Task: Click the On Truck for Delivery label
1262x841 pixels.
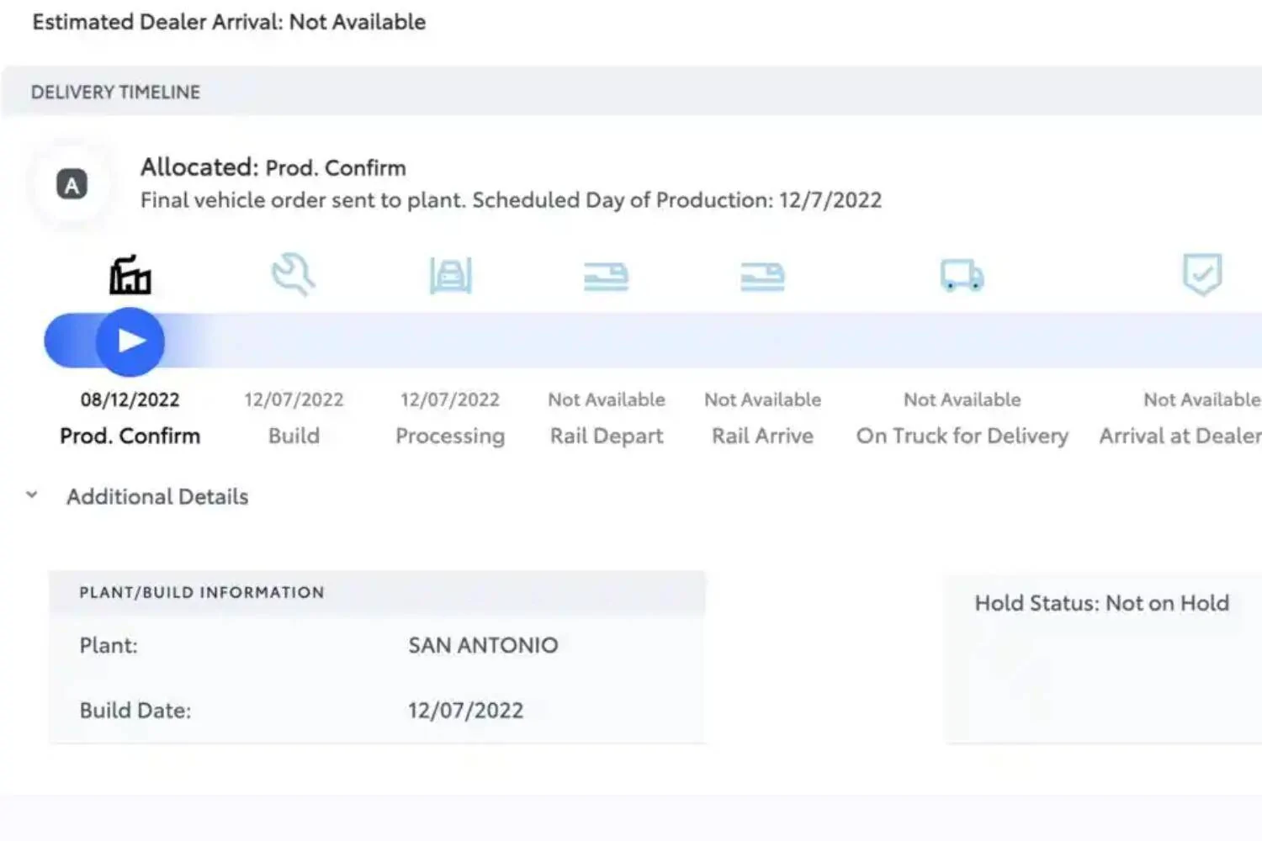Action: [962, 436]
